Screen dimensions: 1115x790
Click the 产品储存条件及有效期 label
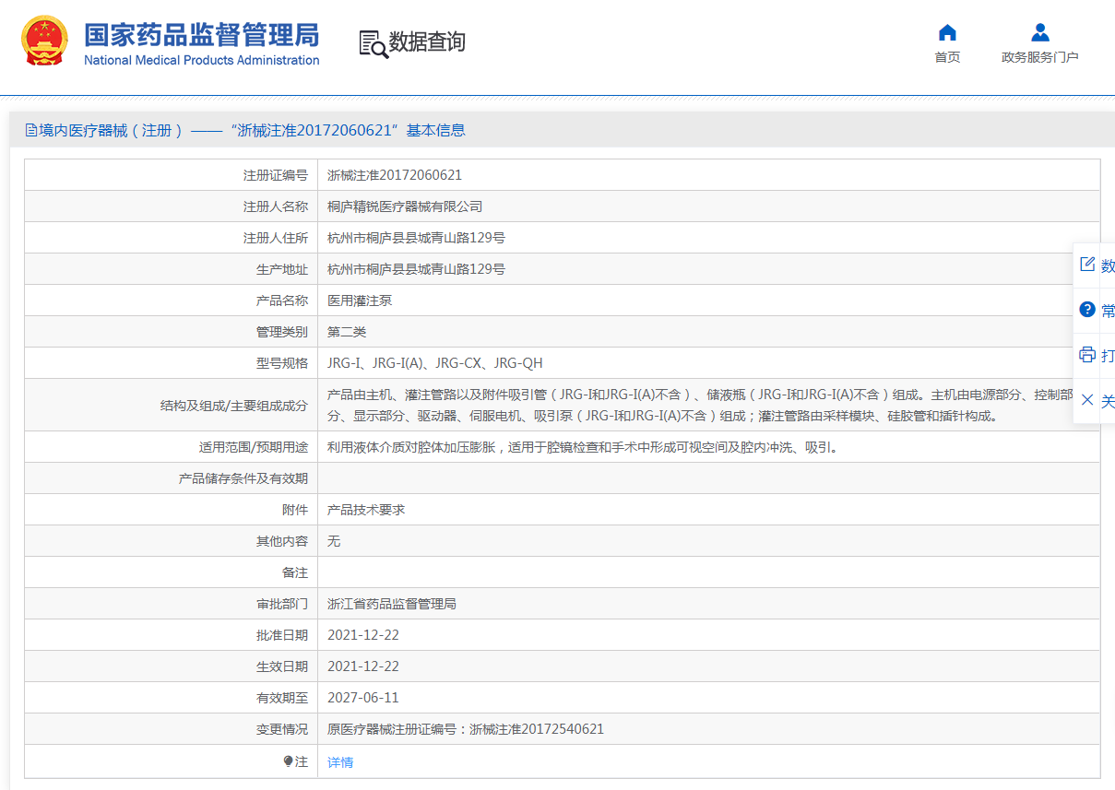(x=243, y=478)
